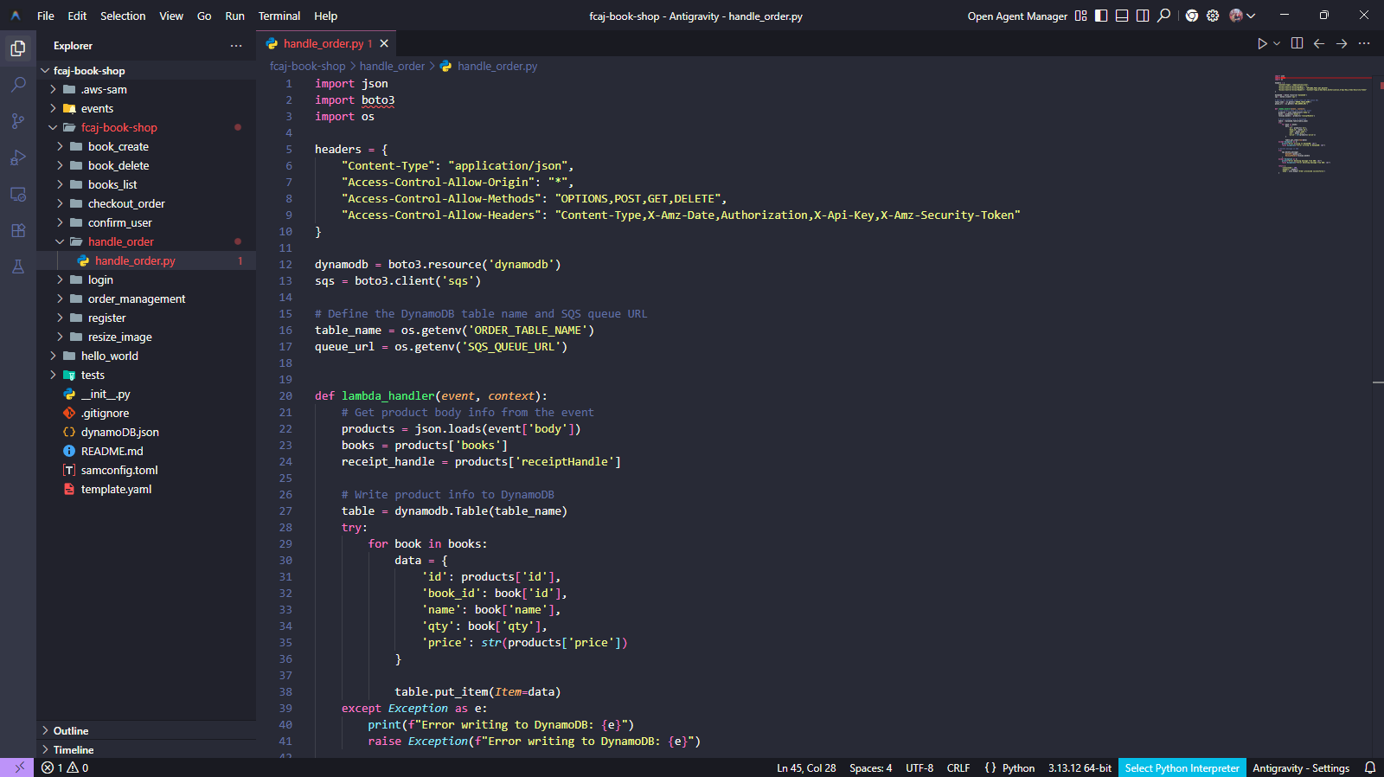The width and height of the screenshot is (1384, 777).
Task: Open editor More Actions ellipsis
Action: (1364, 43)
